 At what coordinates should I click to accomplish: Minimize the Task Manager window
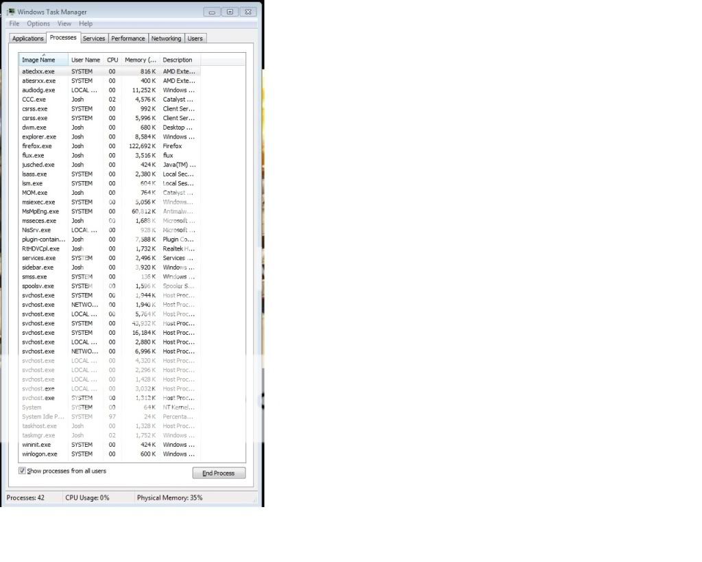[x=212, y=12]
